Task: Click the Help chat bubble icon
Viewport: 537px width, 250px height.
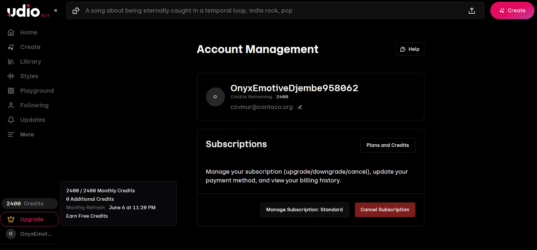Action: [x=403, y=49]
